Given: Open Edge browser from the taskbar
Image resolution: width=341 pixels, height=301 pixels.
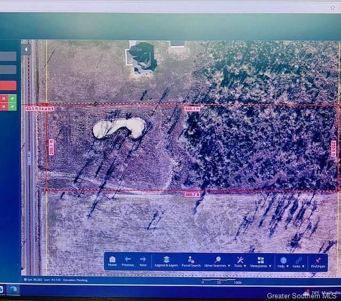Looking at the screenshot, I should (x=12, y=290).
